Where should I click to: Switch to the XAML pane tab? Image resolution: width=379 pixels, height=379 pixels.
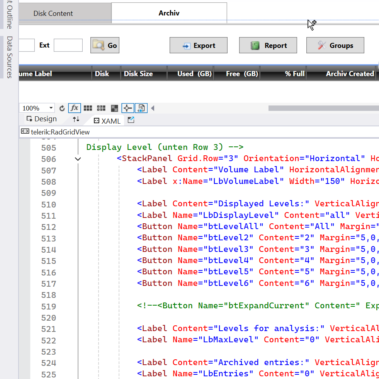tap(107, 121)
